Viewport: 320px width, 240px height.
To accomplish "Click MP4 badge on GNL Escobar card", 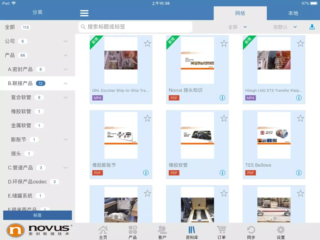I will click(x=97, y=98).
